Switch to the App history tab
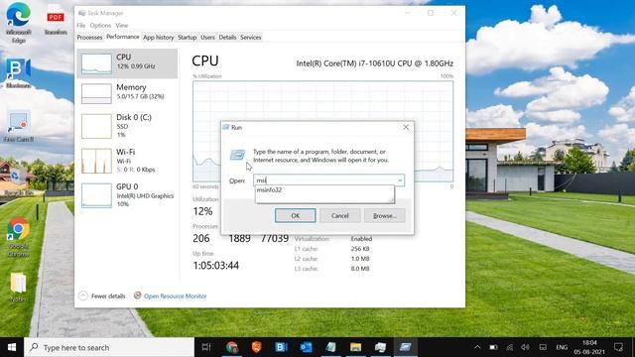The height and width of the screenshot is (357, 635). (159, 38)
